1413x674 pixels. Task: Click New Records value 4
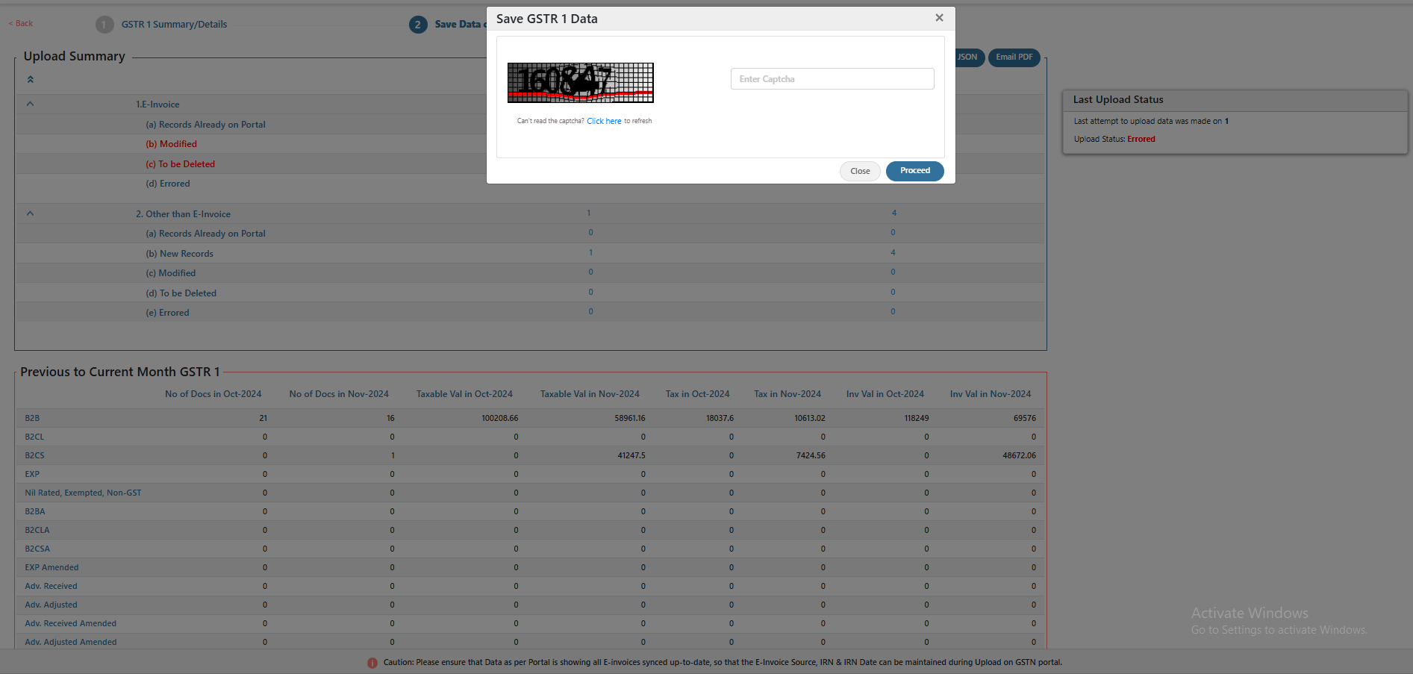893,252
